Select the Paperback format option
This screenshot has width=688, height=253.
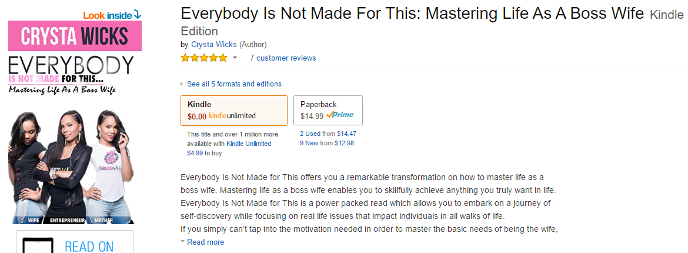click(x=328, y=110)
